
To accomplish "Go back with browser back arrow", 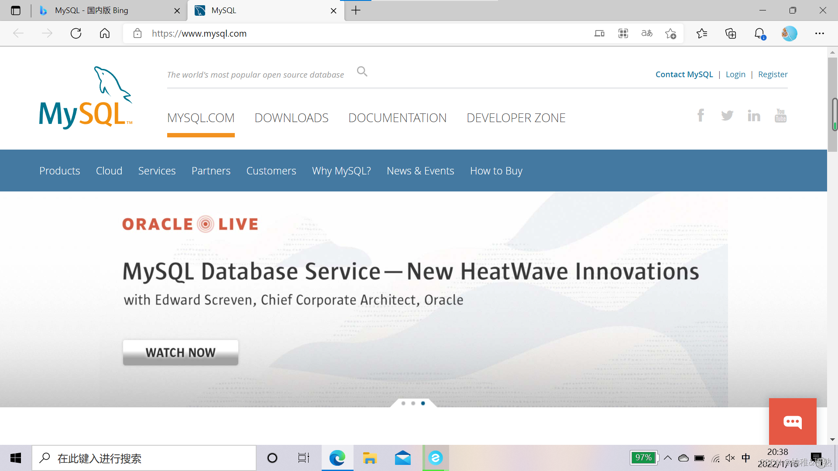I will point(18,34).
